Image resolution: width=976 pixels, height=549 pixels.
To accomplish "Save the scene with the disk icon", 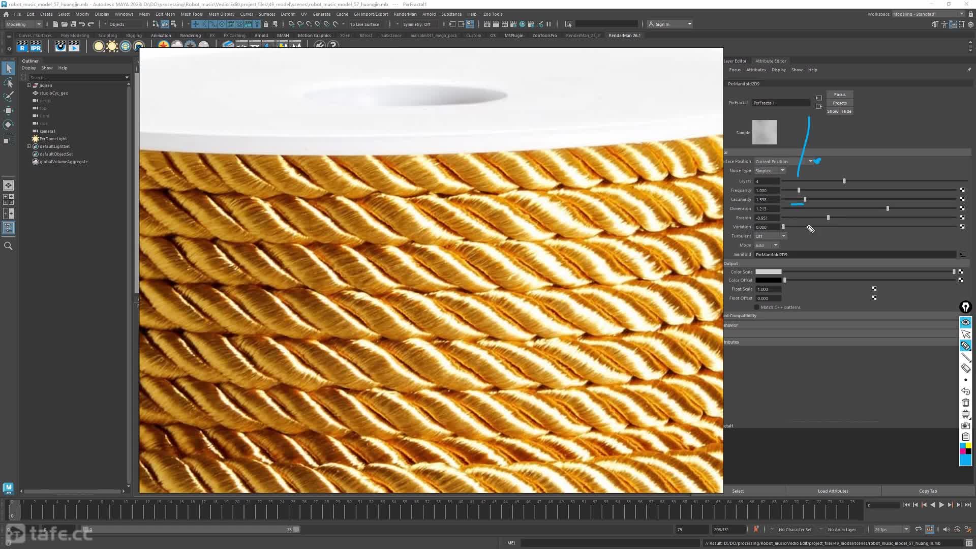I will pyautogui.click(x=73, y=24).
